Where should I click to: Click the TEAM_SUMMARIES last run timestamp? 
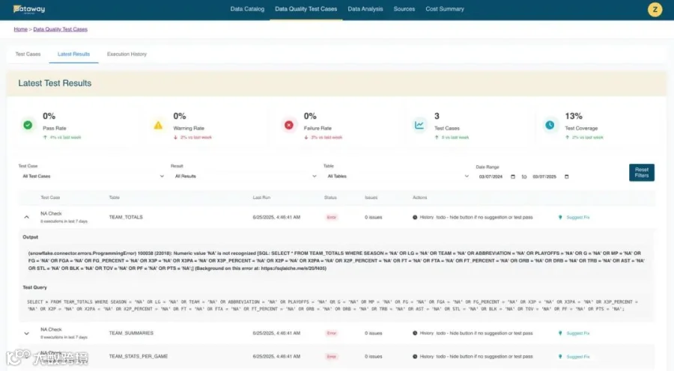[276, 333]
